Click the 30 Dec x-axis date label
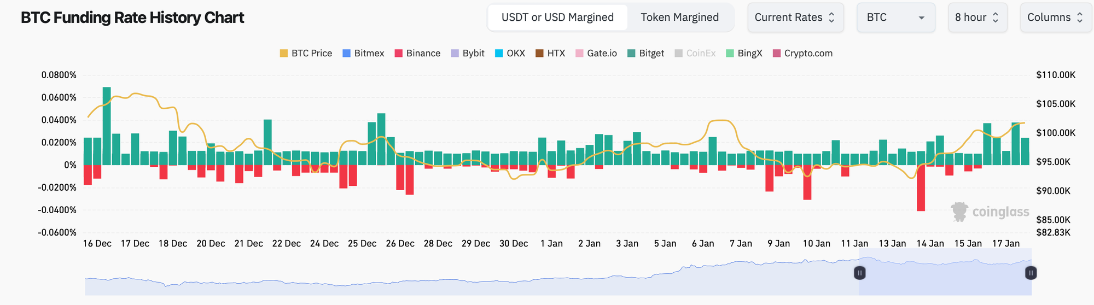The image size is (1094, 305). (x=514, y=243)
